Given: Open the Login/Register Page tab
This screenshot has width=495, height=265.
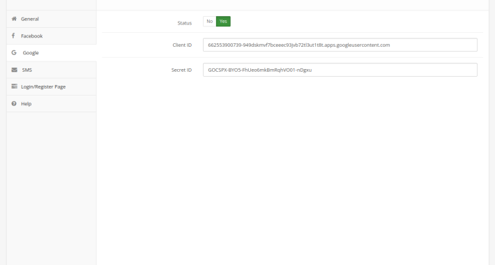Looking at the screenshot, I should coord(52,86).
